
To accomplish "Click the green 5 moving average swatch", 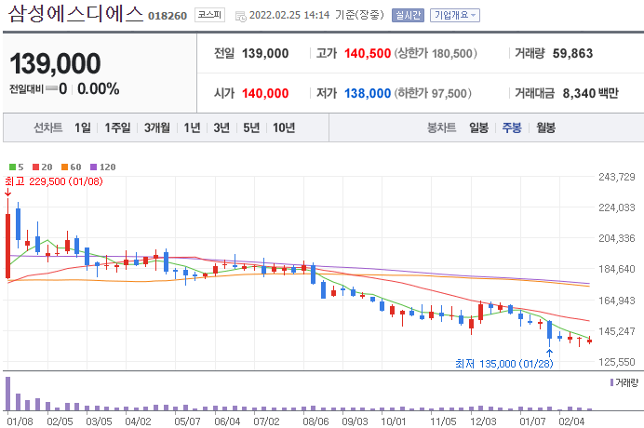I will 12,167.
